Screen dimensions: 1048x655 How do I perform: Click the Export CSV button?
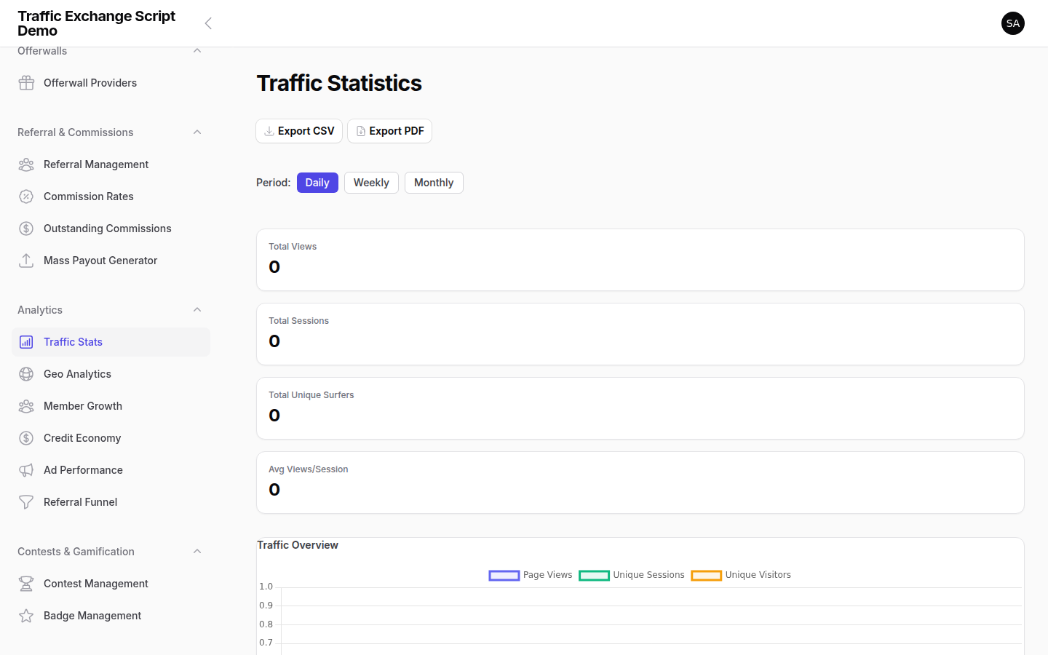pos(299,131)
